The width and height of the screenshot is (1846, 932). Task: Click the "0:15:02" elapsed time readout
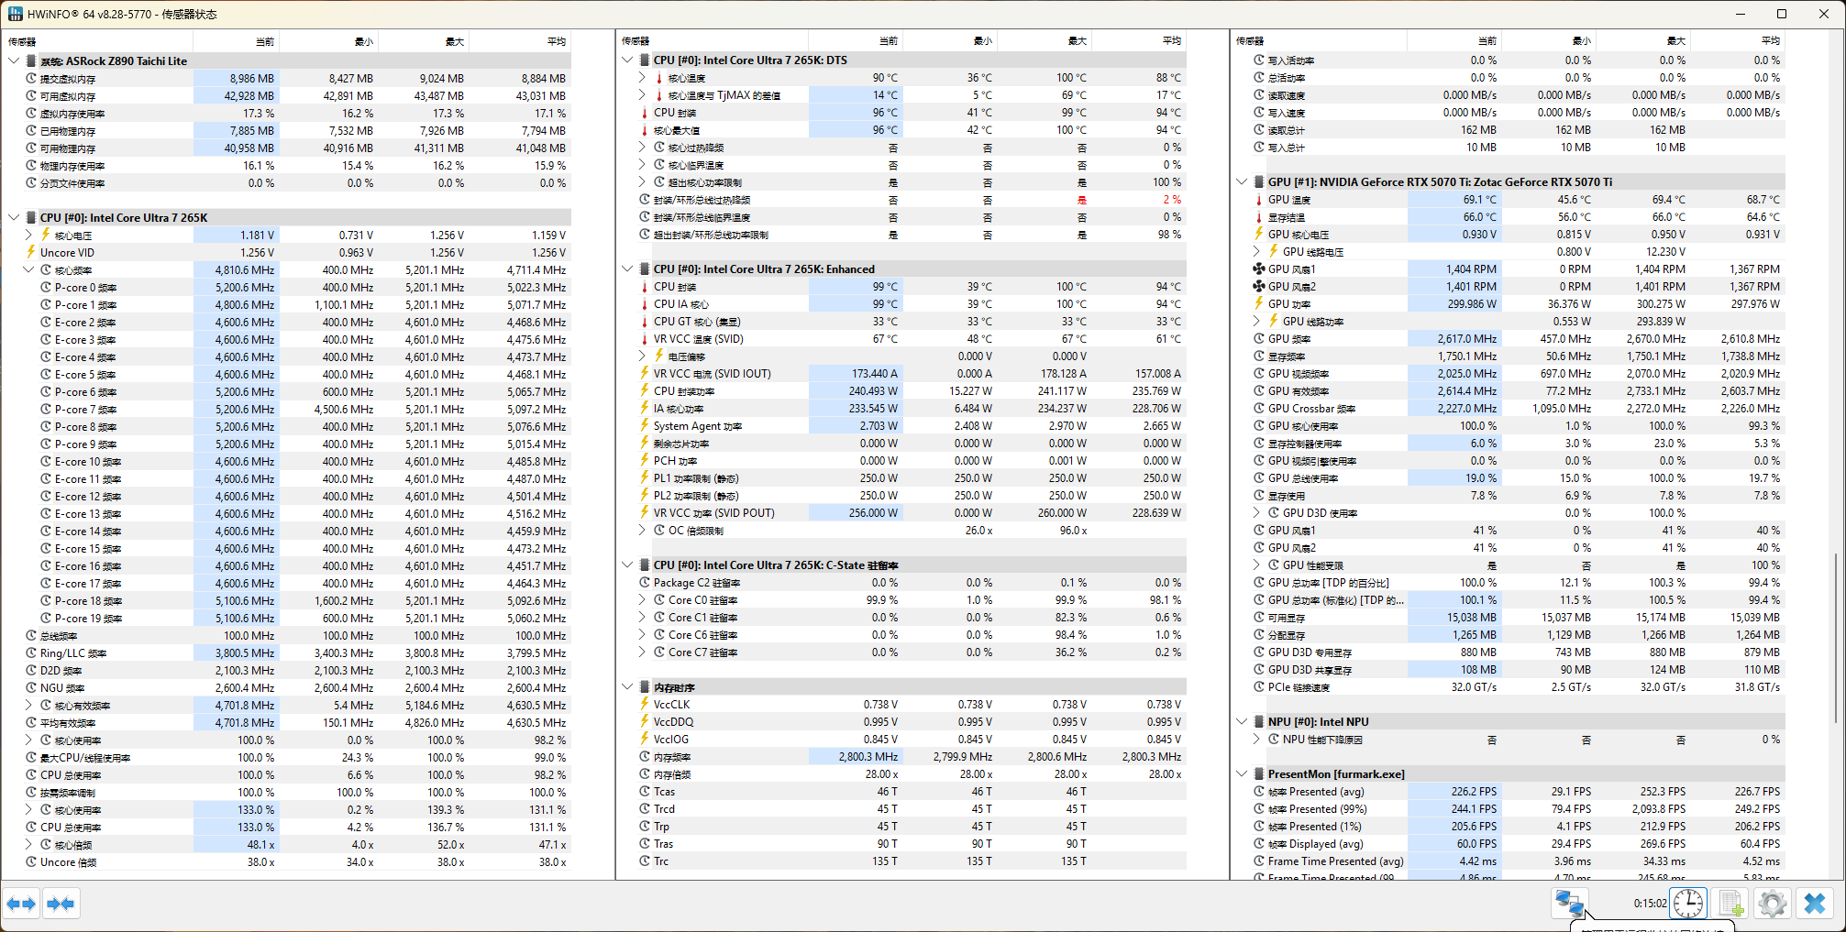point(1650,904)
